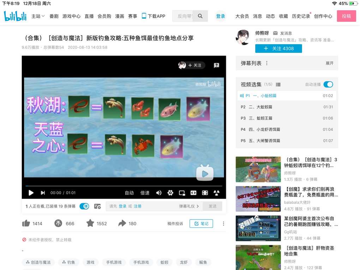Open danmaku display settings icon
Image resolution: width=360 pixels, height=270 pixels.
click(97, 206)
